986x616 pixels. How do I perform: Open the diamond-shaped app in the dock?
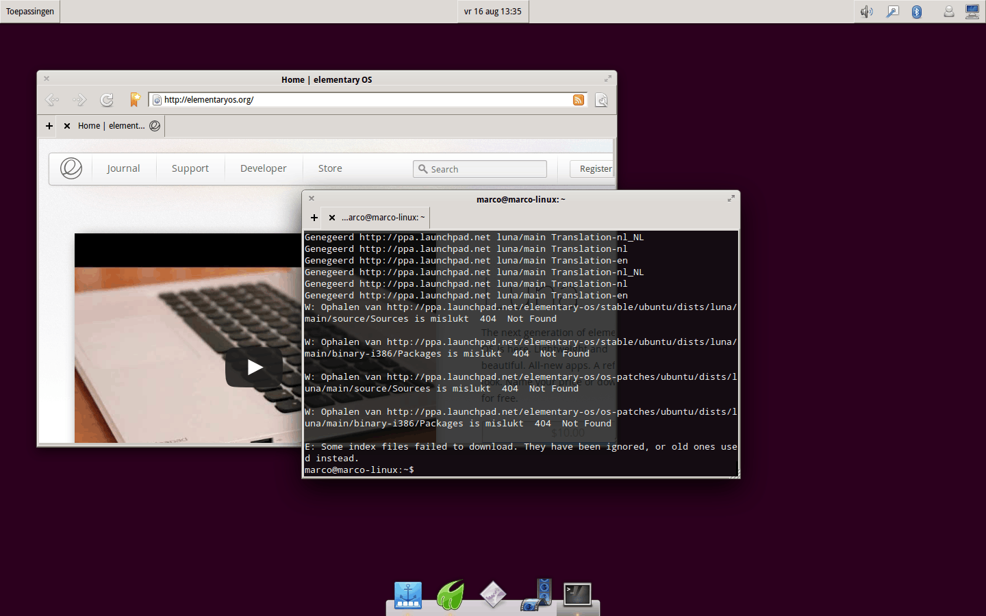[x=493, y=595]
